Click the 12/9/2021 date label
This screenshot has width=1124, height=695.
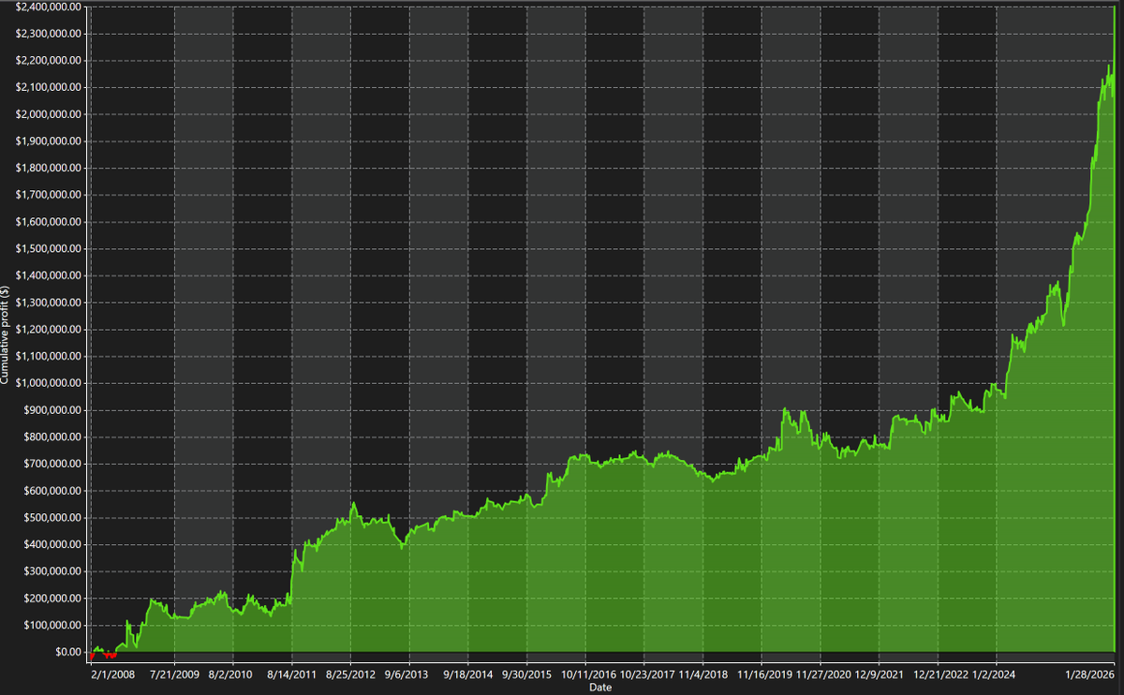(879, 674)
